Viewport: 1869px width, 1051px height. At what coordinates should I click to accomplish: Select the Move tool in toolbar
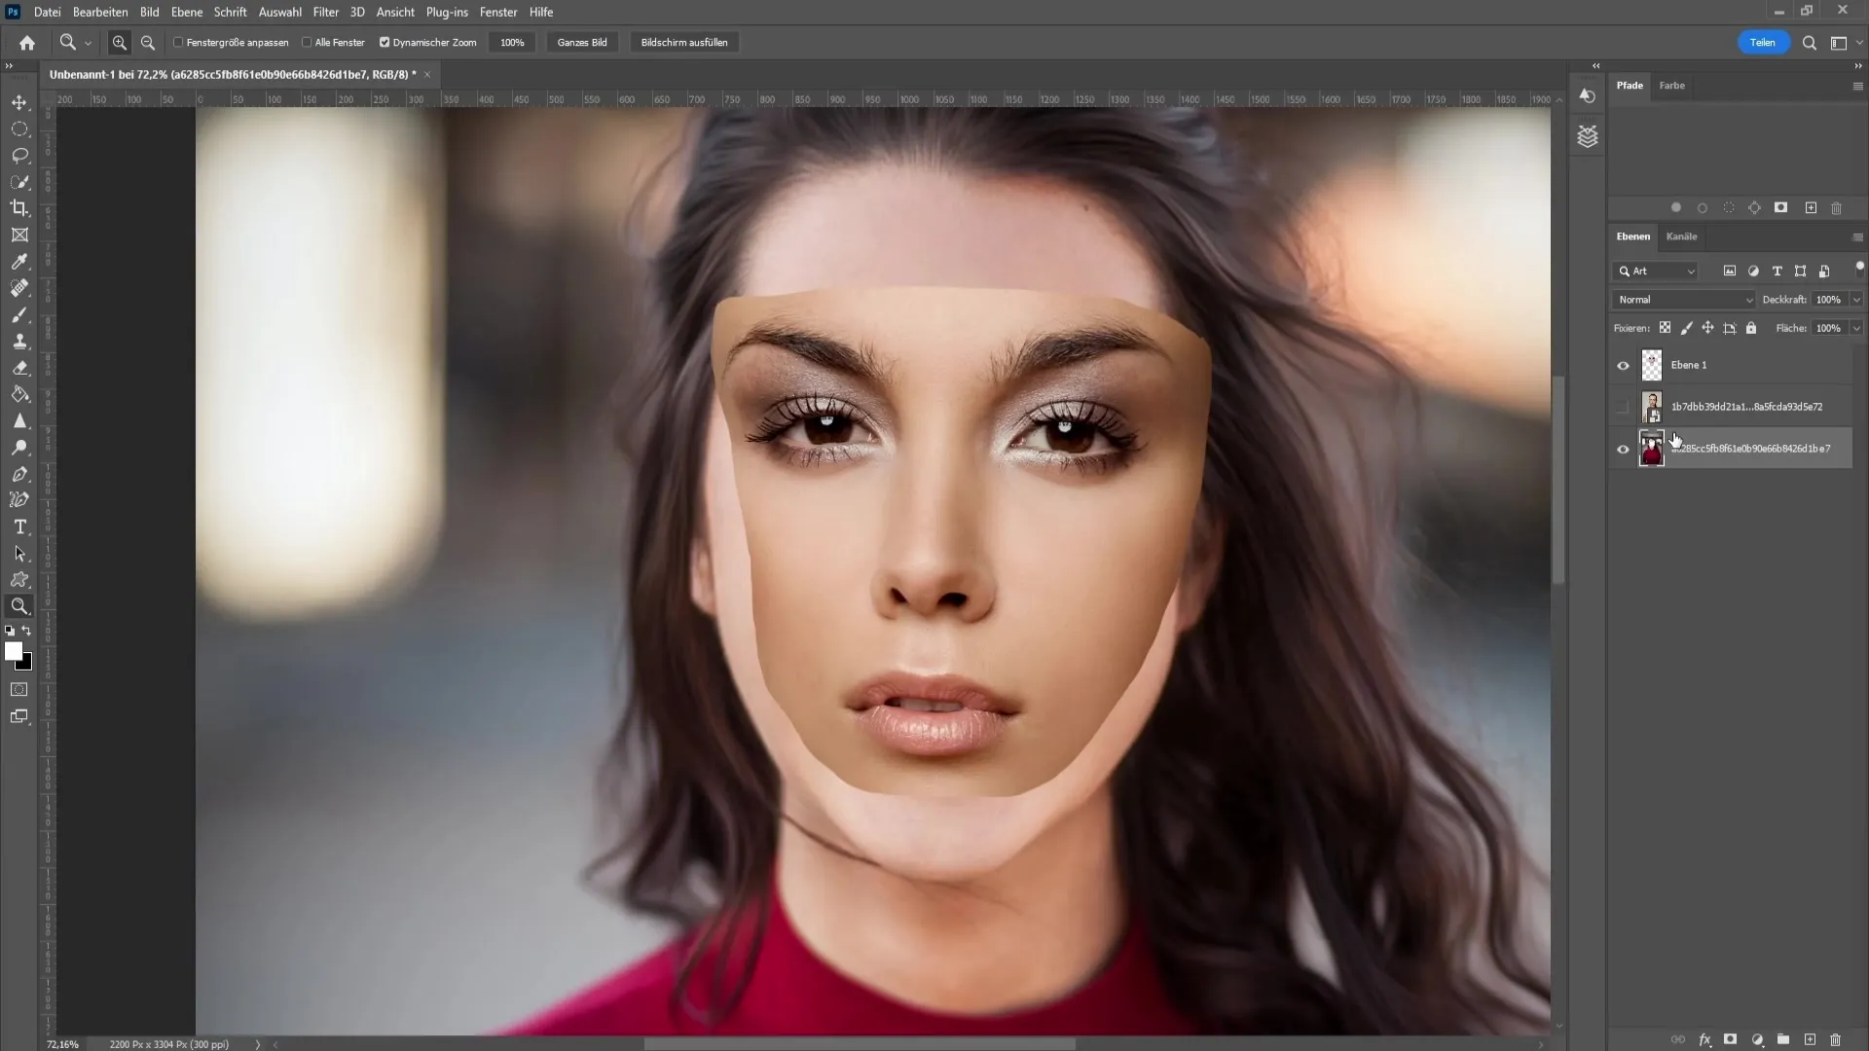tap(19, 100)
